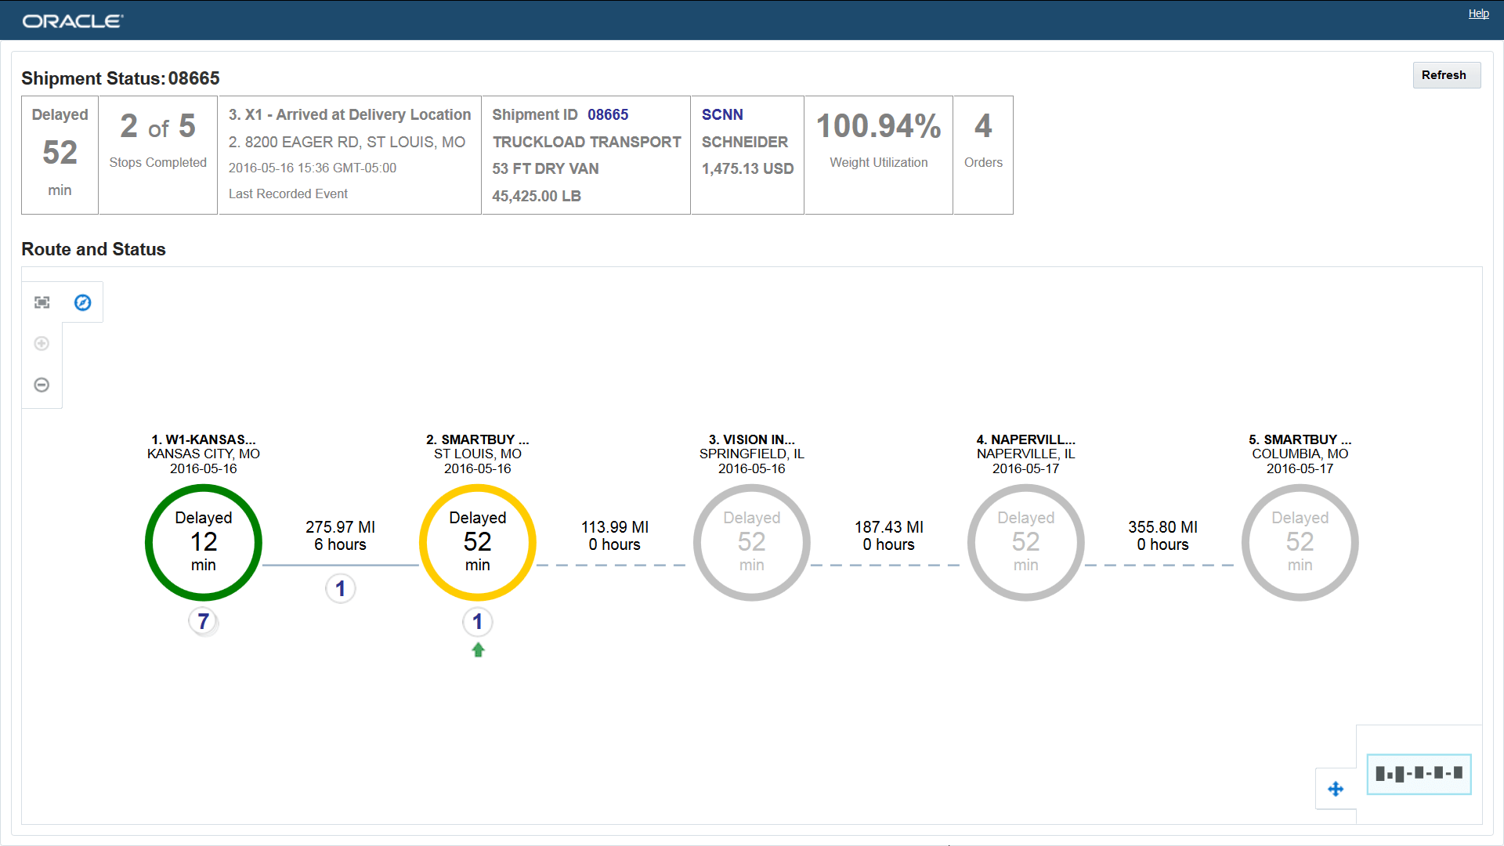This screenshot has width=1504, height=846.
Task: Zoom out with the minus icon
Action: [42, 385]
